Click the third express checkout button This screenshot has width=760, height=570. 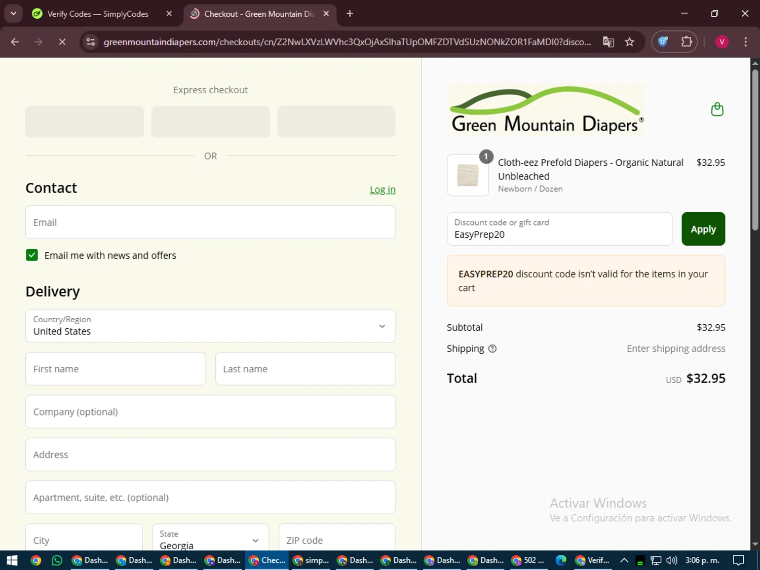[336, 122]
